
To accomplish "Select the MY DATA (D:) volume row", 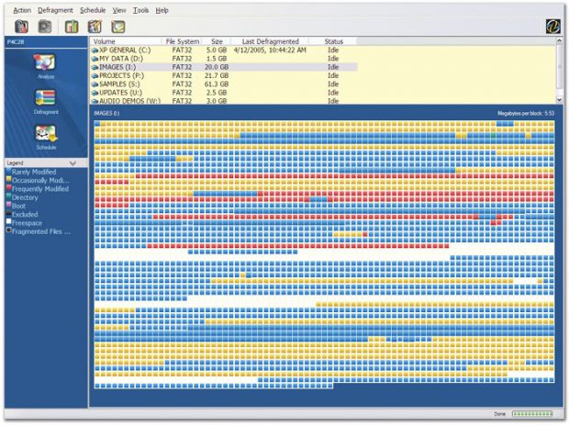I will tap(224, 59).
